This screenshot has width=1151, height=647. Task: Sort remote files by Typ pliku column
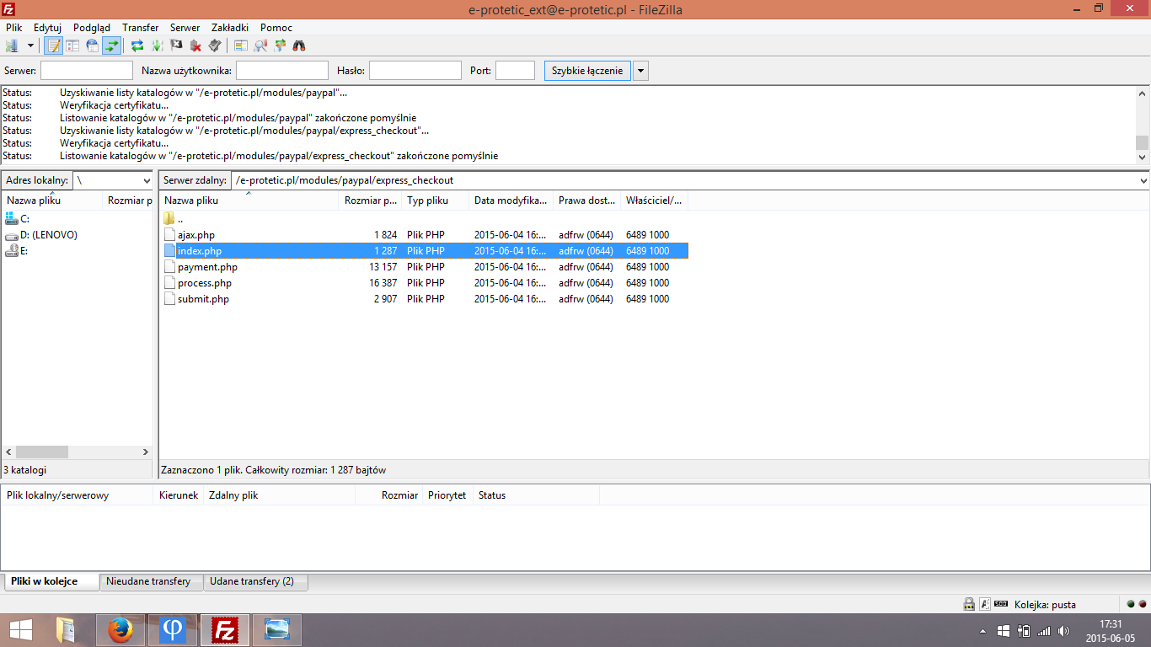point(436,201)
